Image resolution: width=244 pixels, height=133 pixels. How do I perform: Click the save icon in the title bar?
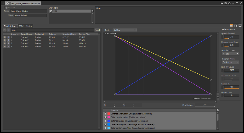coord(226,3)
